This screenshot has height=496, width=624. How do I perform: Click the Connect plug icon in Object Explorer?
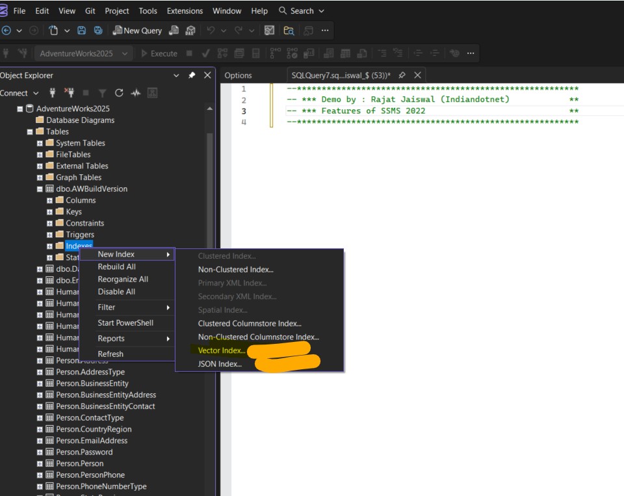coord(53,92)
